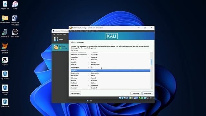Click the display monitor status bar icon

point(135,98)
